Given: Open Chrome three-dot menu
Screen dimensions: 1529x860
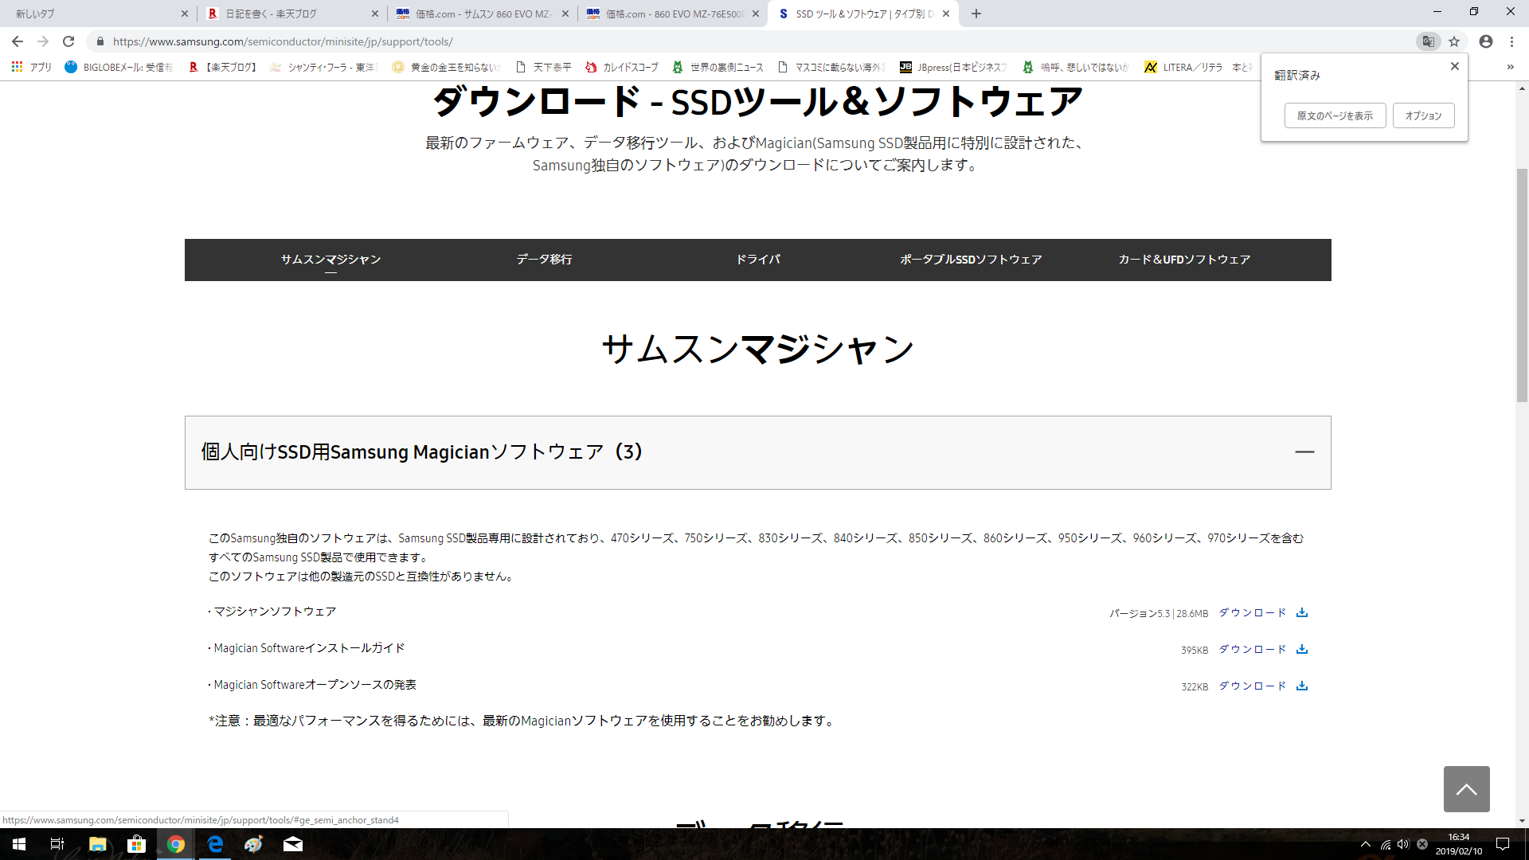Looking at the screenshot, I should tap(1511, 41).
